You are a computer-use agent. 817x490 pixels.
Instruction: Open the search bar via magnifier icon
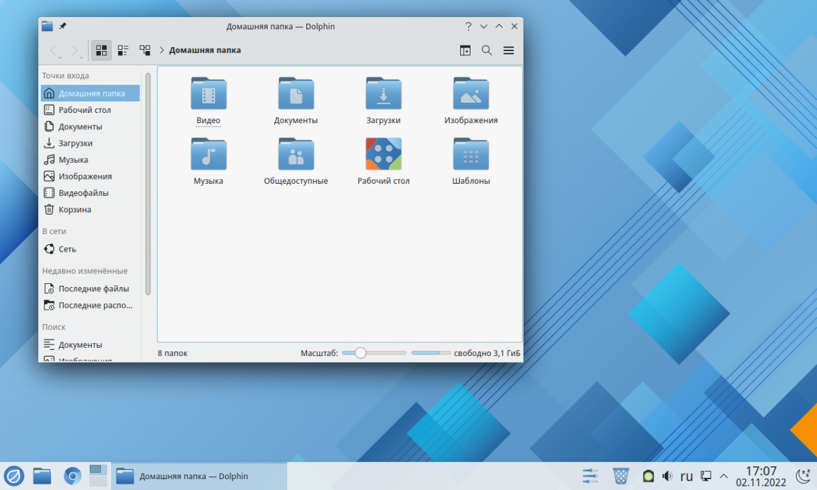[487, 50]
